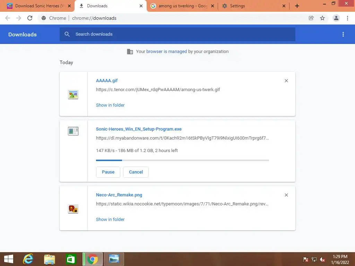Image resolution: width=355 pixels, height=266 pixels.
Task: Click the Google favicon on the among us tab
Action: click(x=153, y=6)
